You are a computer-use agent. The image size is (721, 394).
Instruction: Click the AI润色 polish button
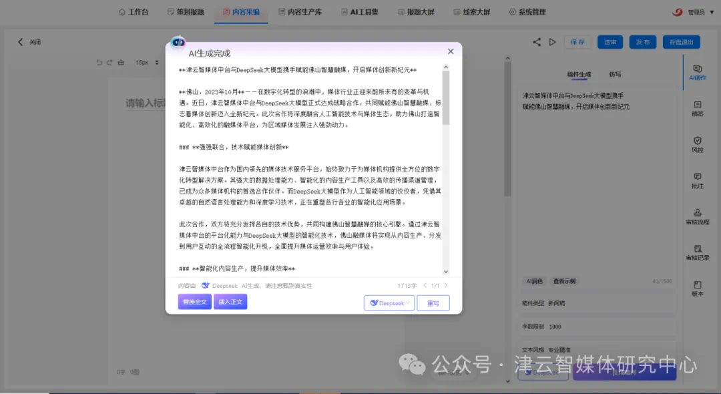[534, 281]
